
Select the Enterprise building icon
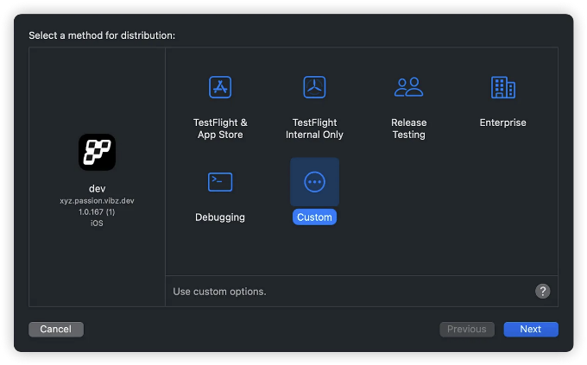tap(503, 87)
